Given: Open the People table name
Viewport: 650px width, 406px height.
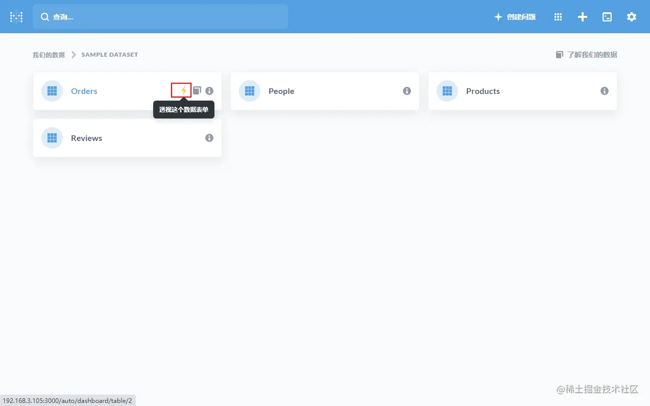Looking at the screenshot, I should coord(281,91).
